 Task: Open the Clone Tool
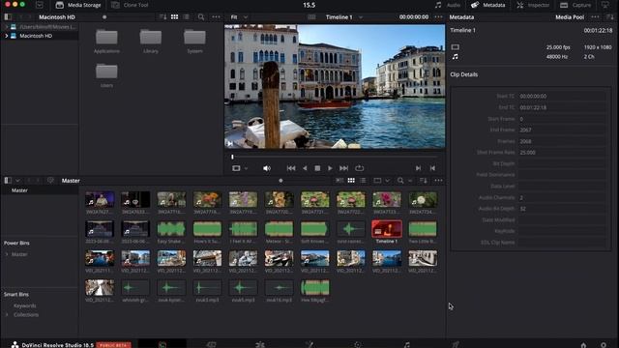(130, 5)
